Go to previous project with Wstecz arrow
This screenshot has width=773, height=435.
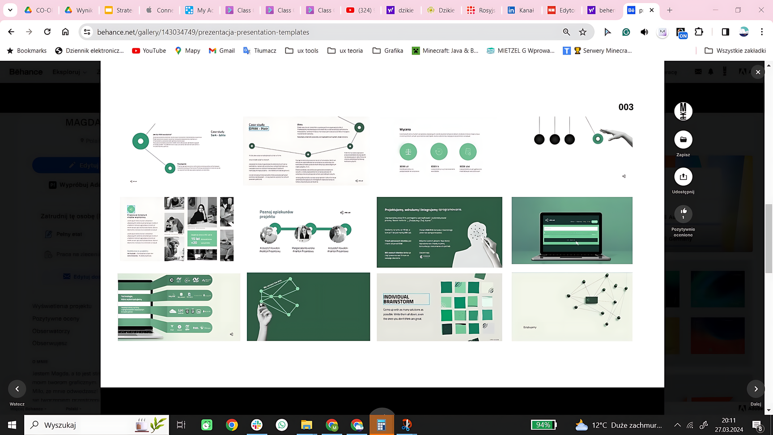click(x=17, y=389)
